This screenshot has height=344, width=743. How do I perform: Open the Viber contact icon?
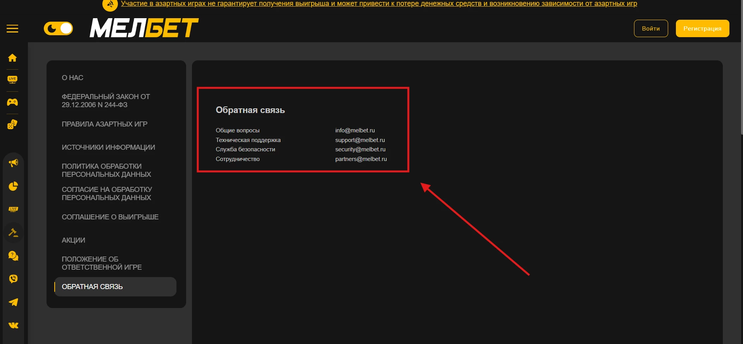(x=13, y=279)
